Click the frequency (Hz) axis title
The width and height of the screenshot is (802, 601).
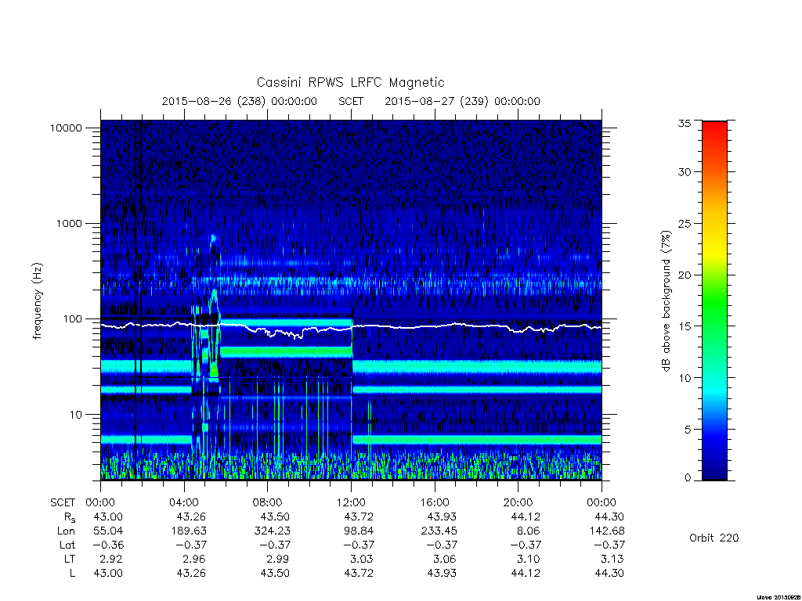(x=38, y=301)
